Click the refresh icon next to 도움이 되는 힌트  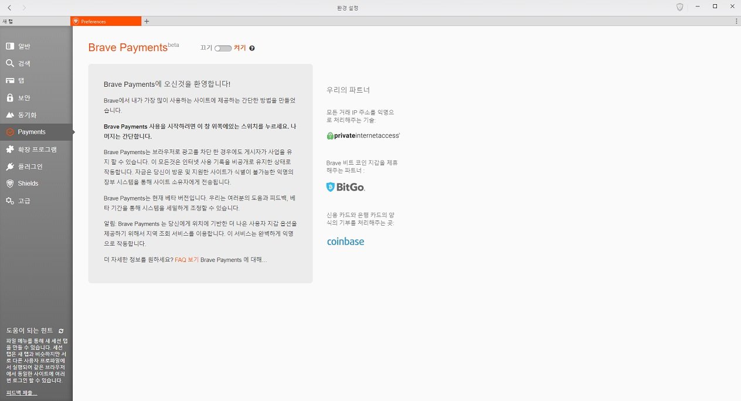(60, 330)
